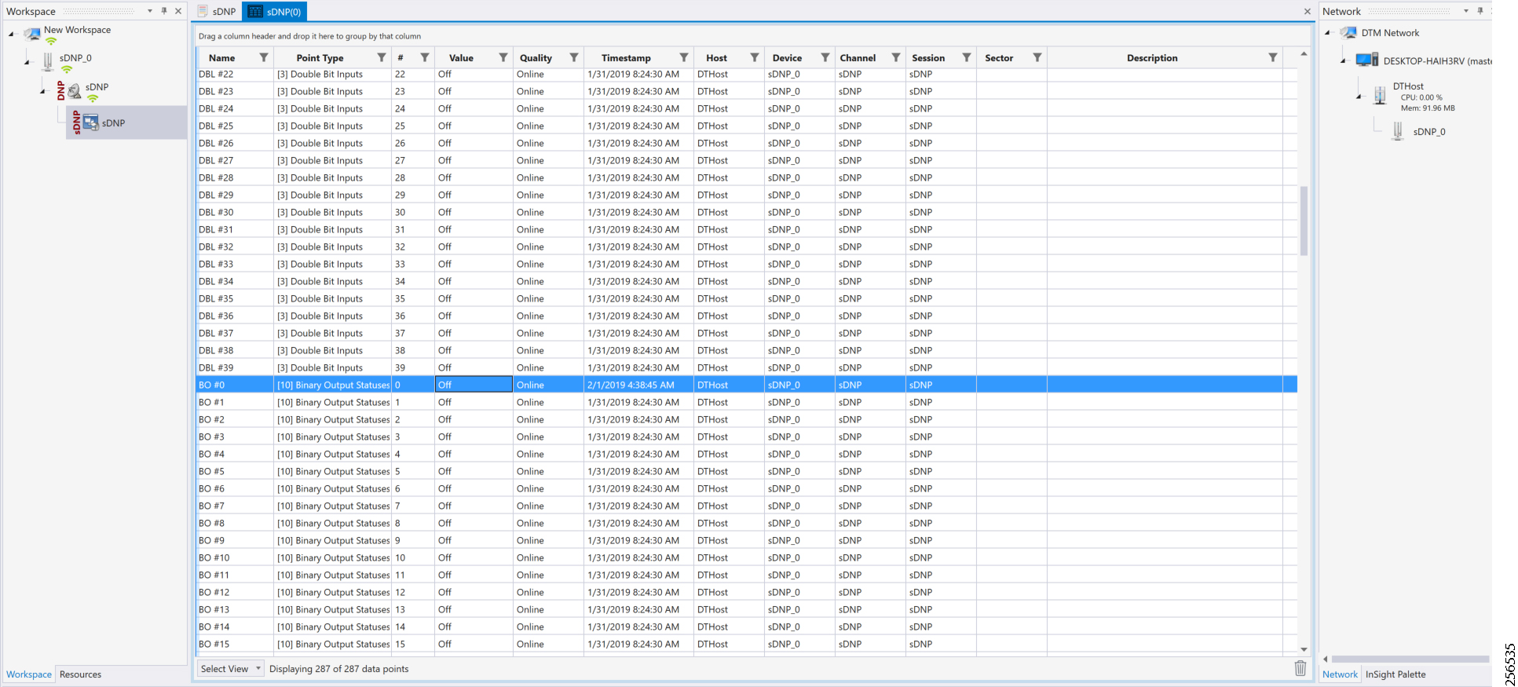This screenshot has height=687, width=1518.
Task: Select the DBL #22 row name
Action: coord(216,74)
